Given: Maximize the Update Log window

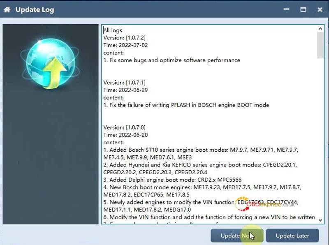Looking at the screenshot, I should 303,9.
